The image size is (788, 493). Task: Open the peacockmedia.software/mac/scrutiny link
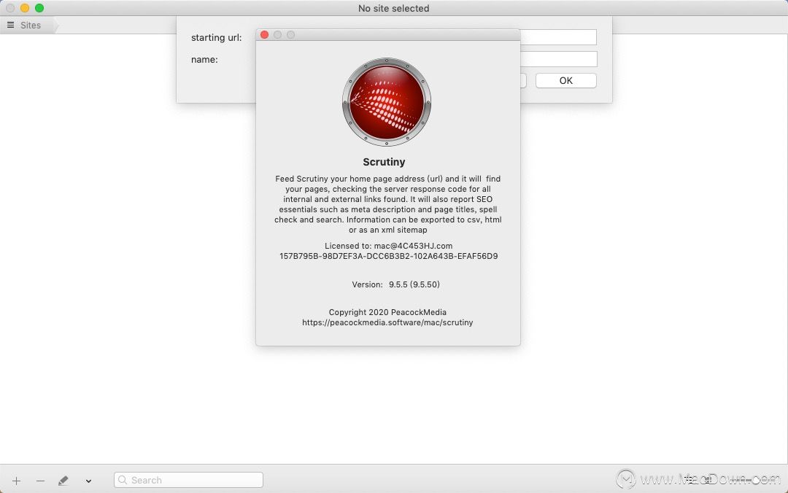(x=387, y=322)
